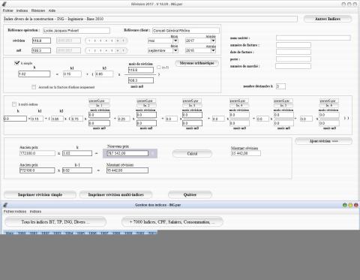This screenshot has width=360, height=280.
Task: Enable the k multi-indices checkbox
Action: (14, 104)
